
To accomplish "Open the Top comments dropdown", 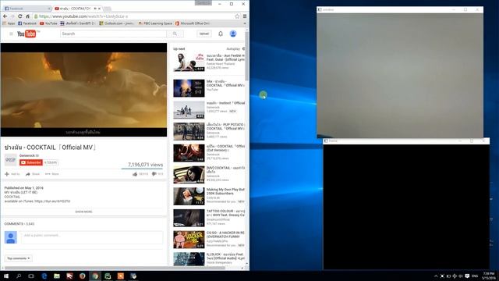I will click(x=19, y=258).
